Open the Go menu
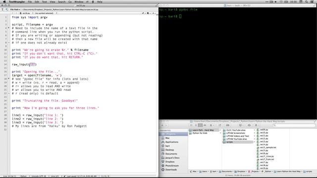Image resolution: width=317 pixels, height=178 pixels. [70, 1]
